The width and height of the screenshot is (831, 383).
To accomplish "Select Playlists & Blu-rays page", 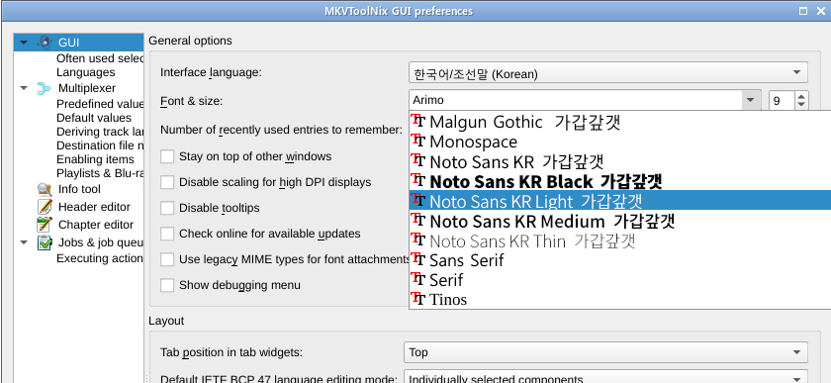I will [x=100, y=173].
